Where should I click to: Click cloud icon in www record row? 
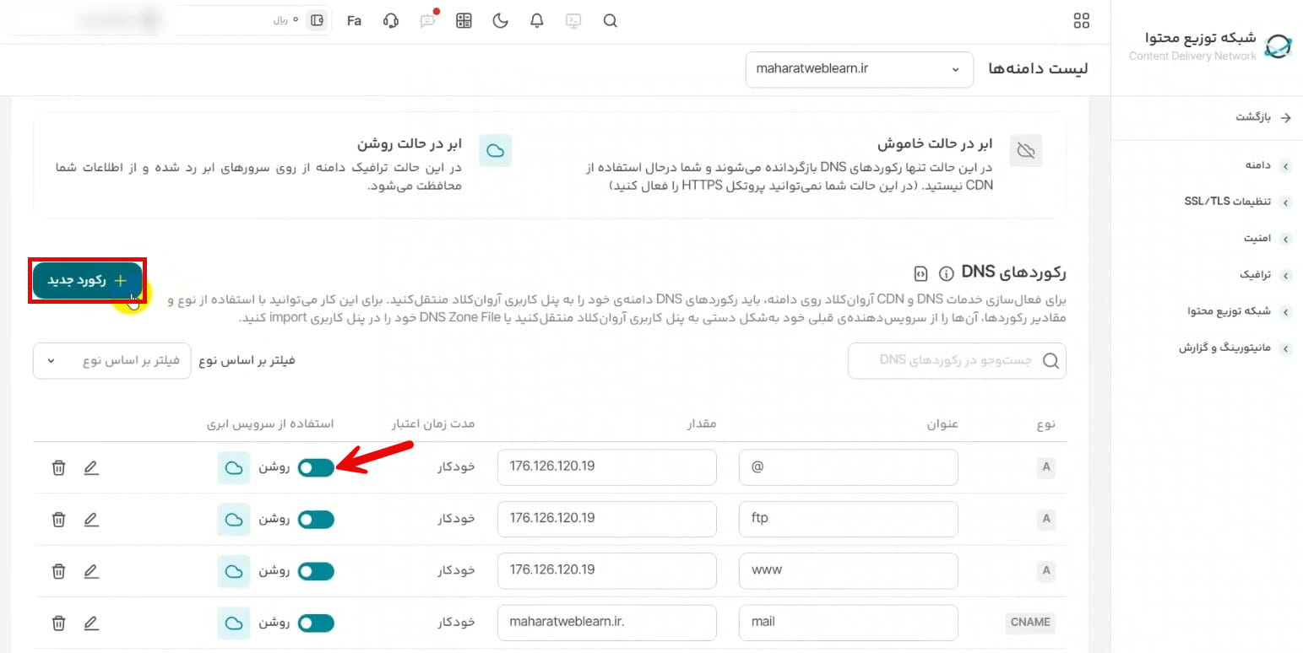coord(234,571)
